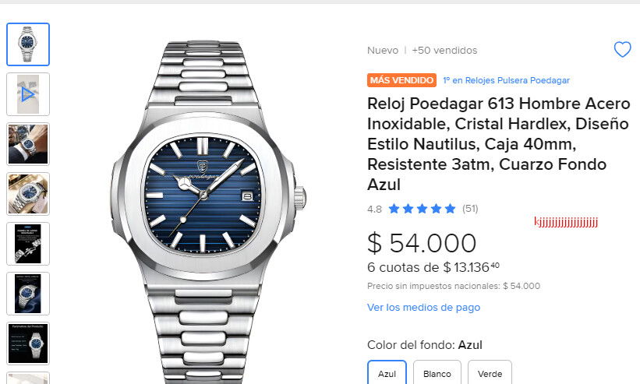The height and width of the screenshot is (384, 640).
Task: Click the $ 54.000 price
Action: pyautogui.click(x=422, y=243)
